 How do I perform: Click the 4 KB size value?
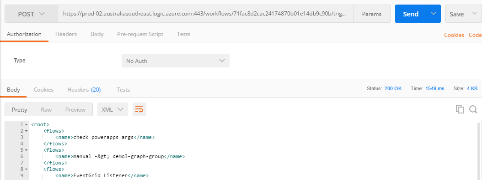(x=472, y=88)
